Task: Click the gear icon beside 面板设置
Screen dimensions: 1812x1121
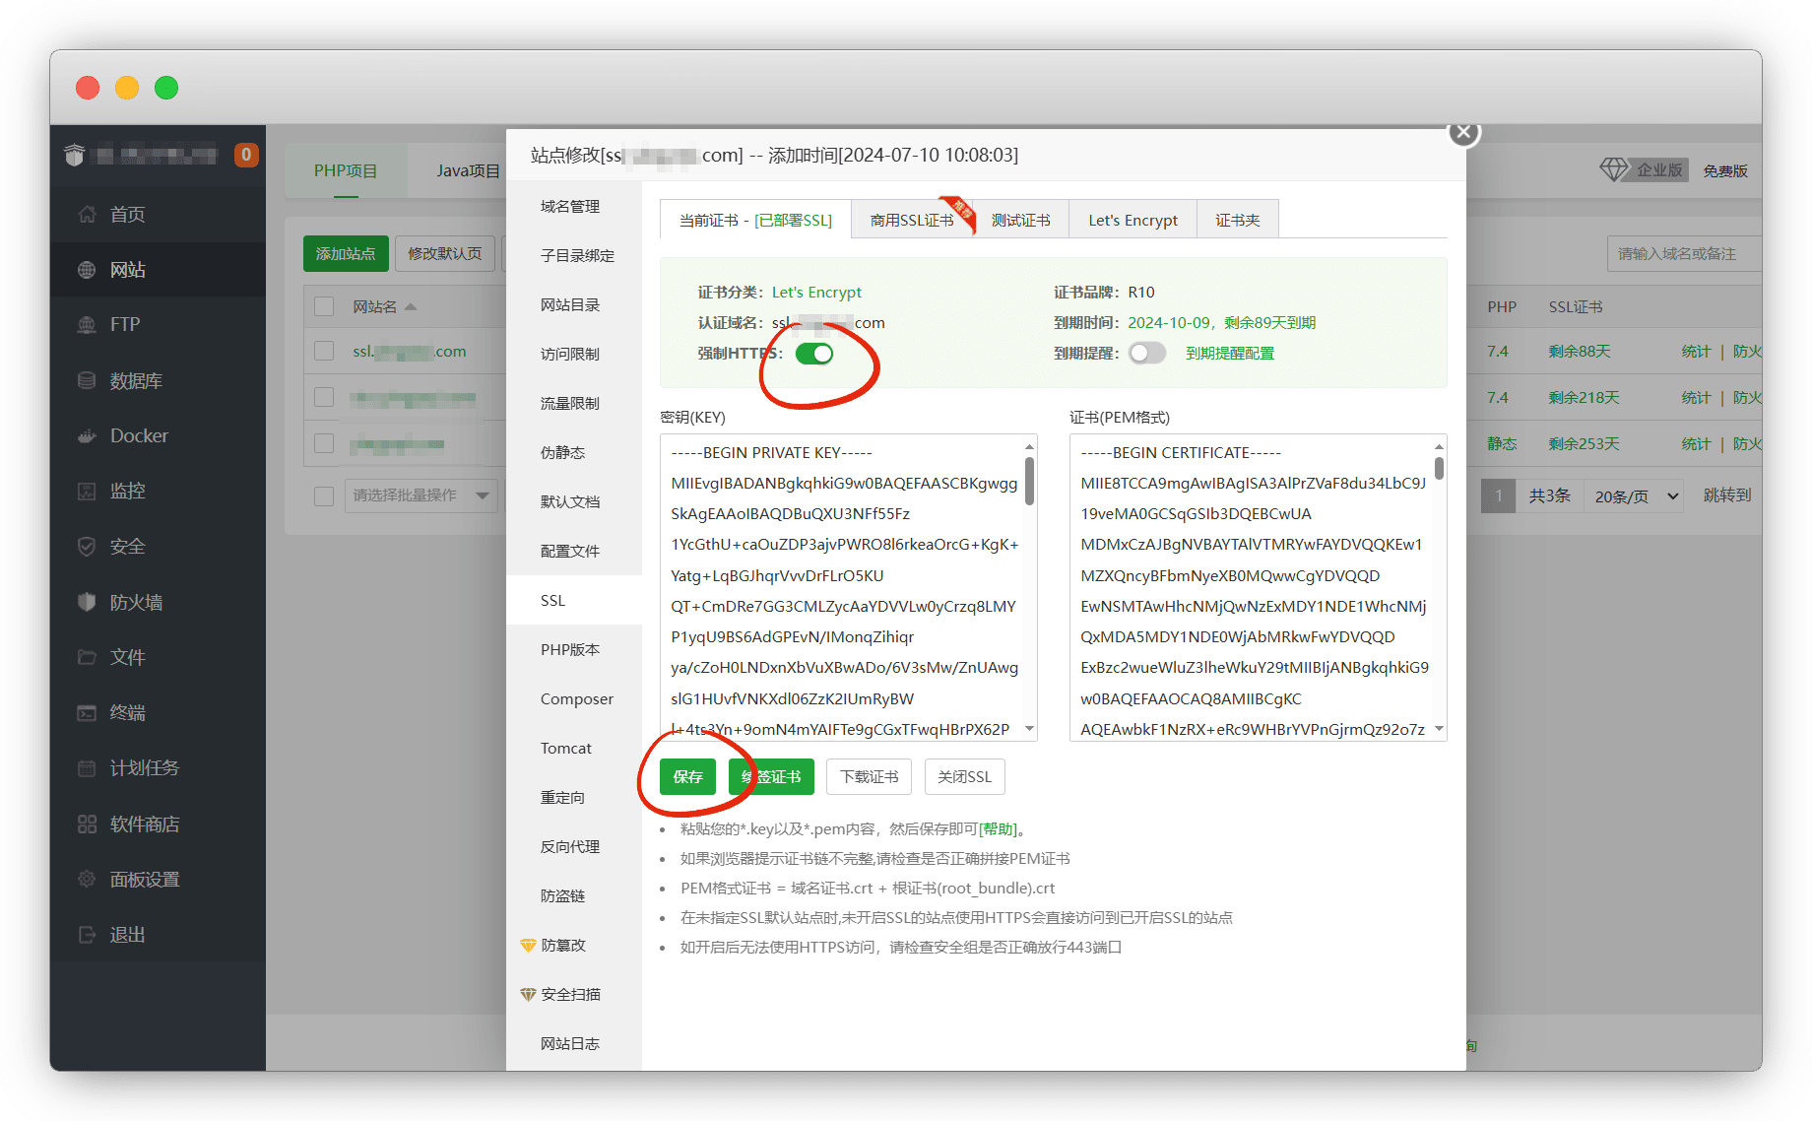Action: point(88,880)
